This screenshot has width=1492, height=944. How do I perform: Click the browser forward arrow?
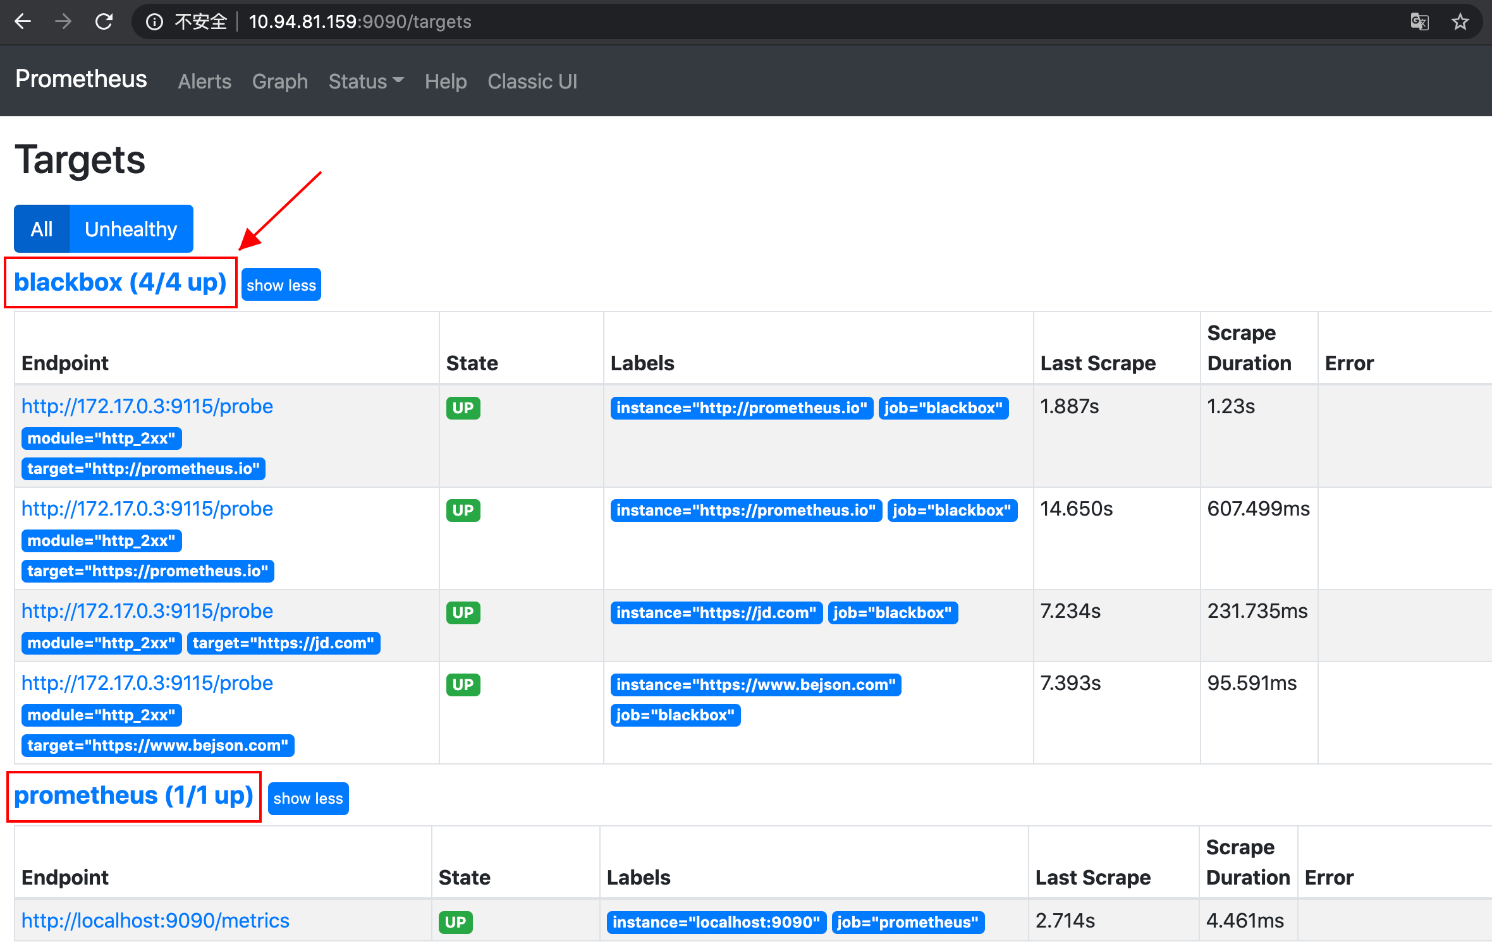pyautogui.click(x=63, y=21)
